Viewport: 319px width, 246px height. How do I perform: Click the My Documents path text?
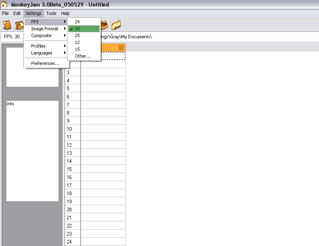[126, 37]
